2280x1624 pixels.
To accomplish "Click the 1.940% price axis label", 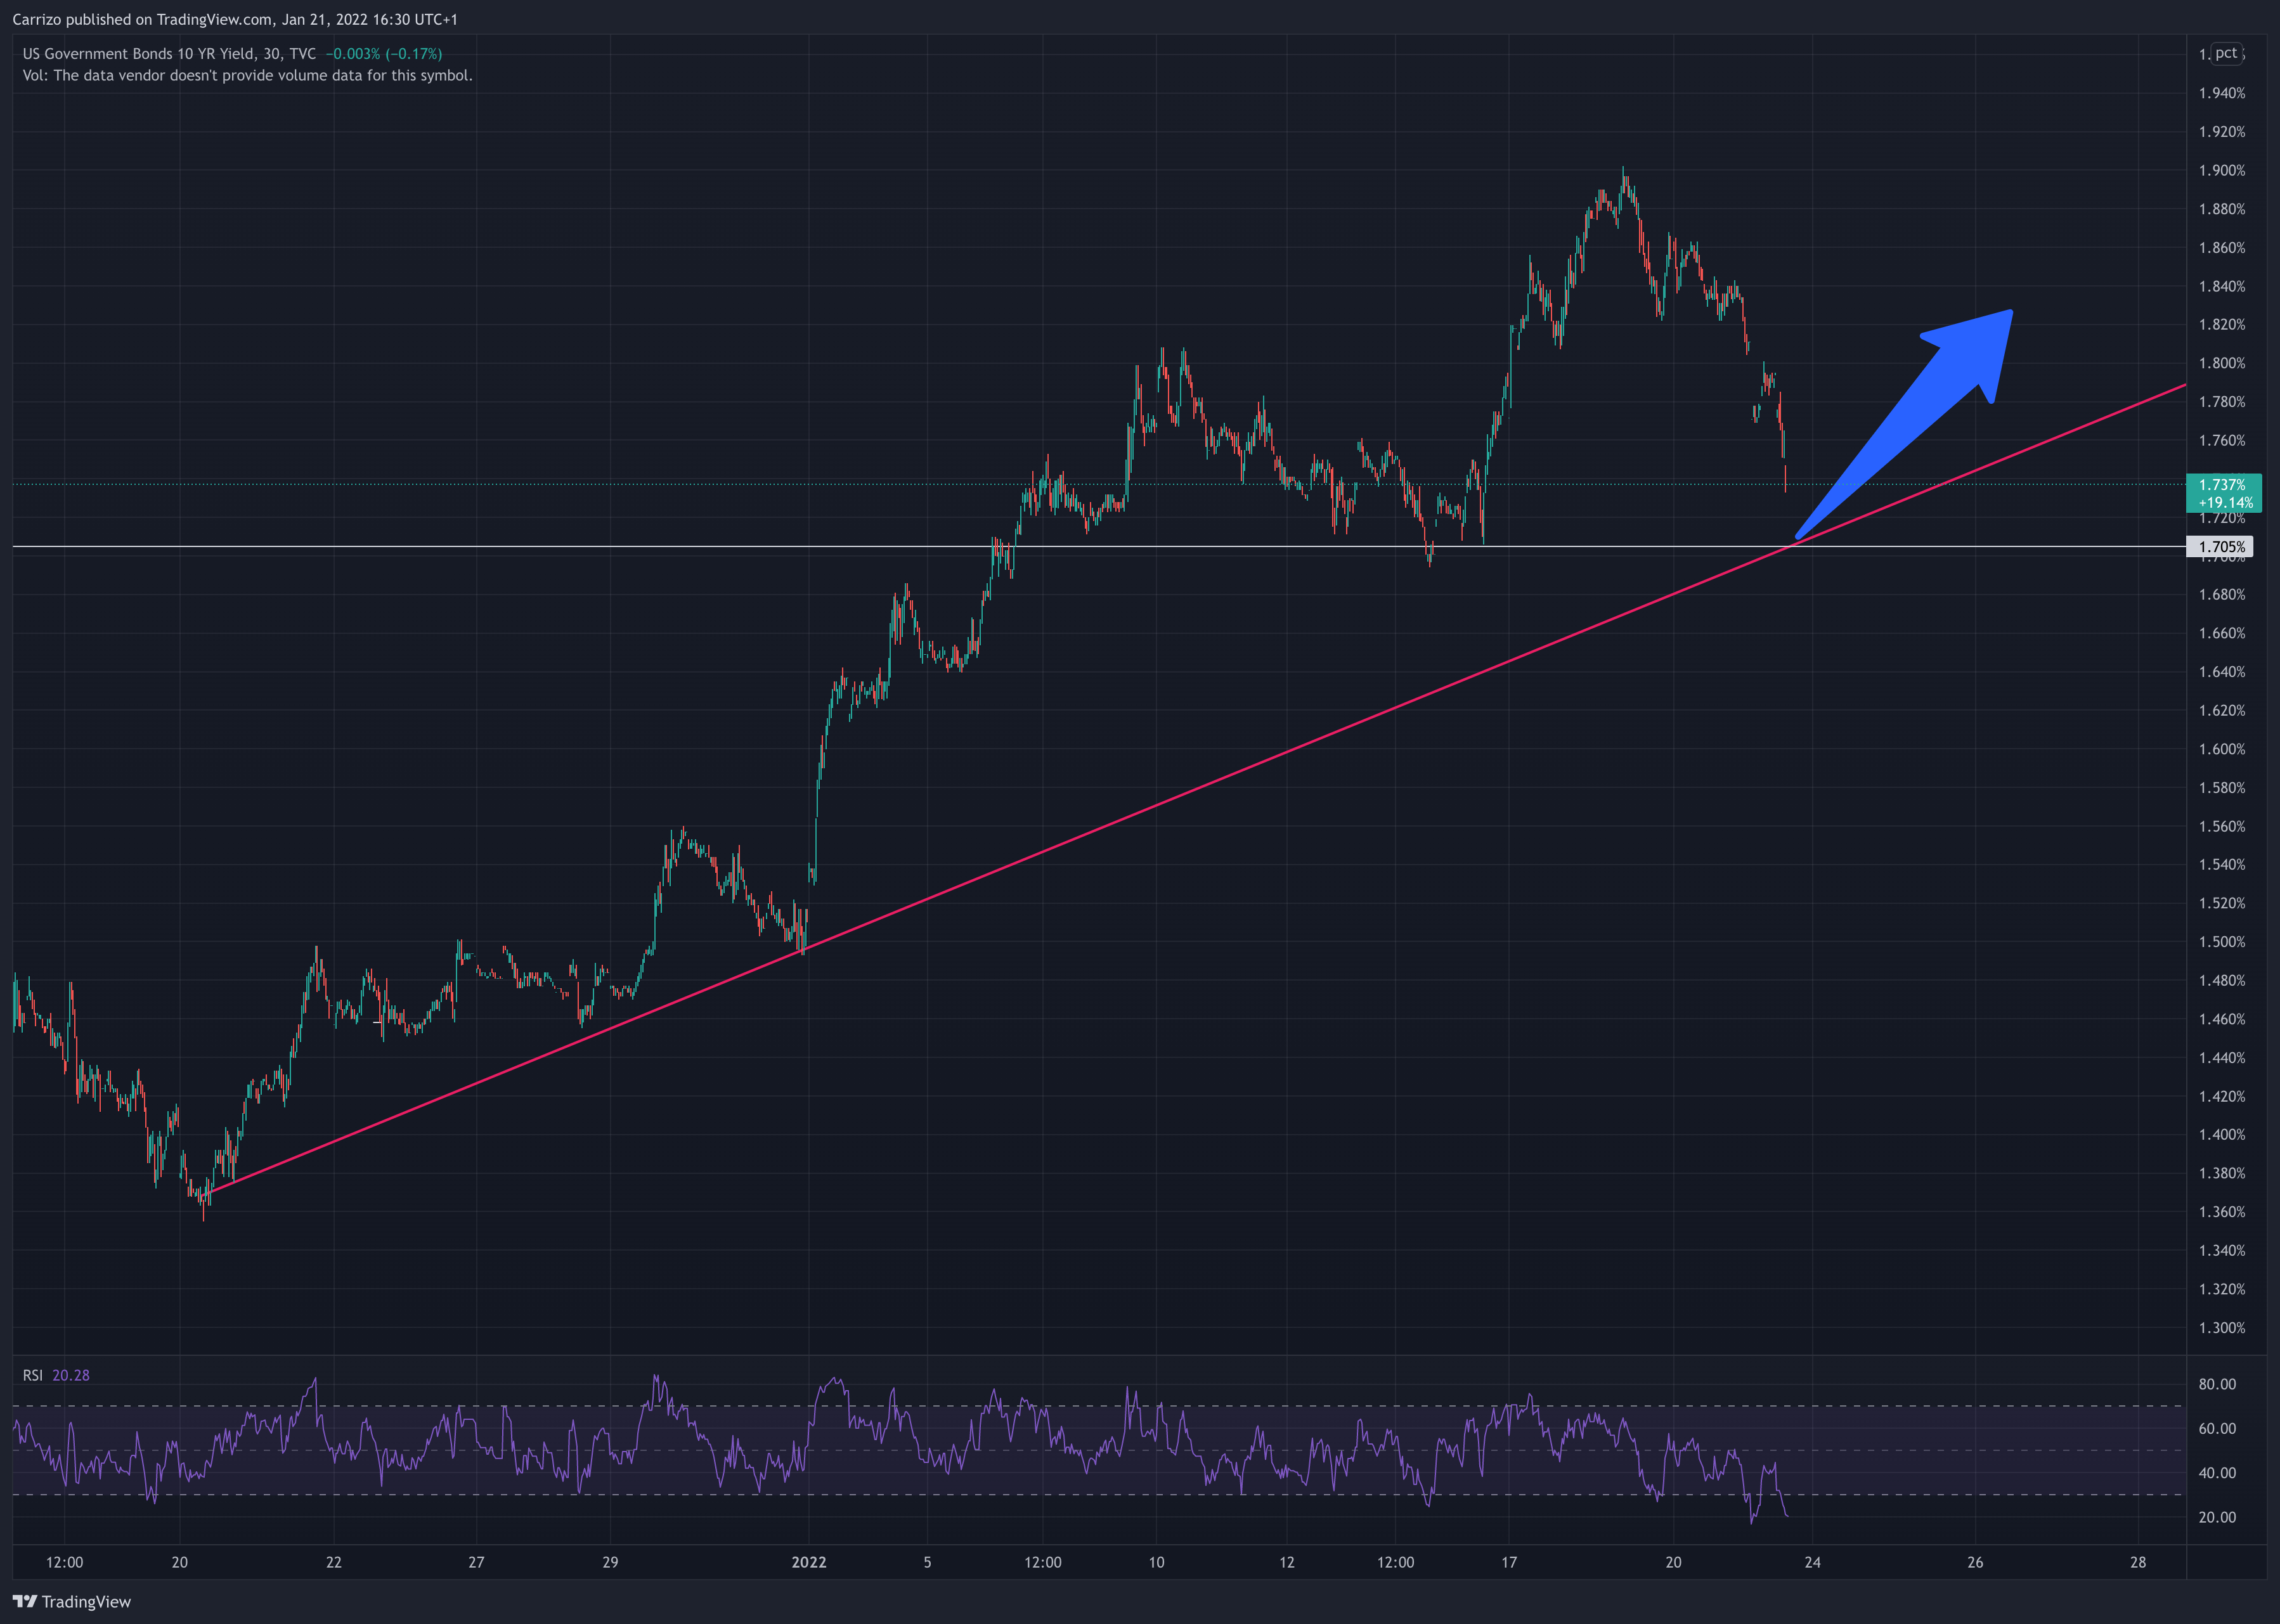I will (2222, 93).
